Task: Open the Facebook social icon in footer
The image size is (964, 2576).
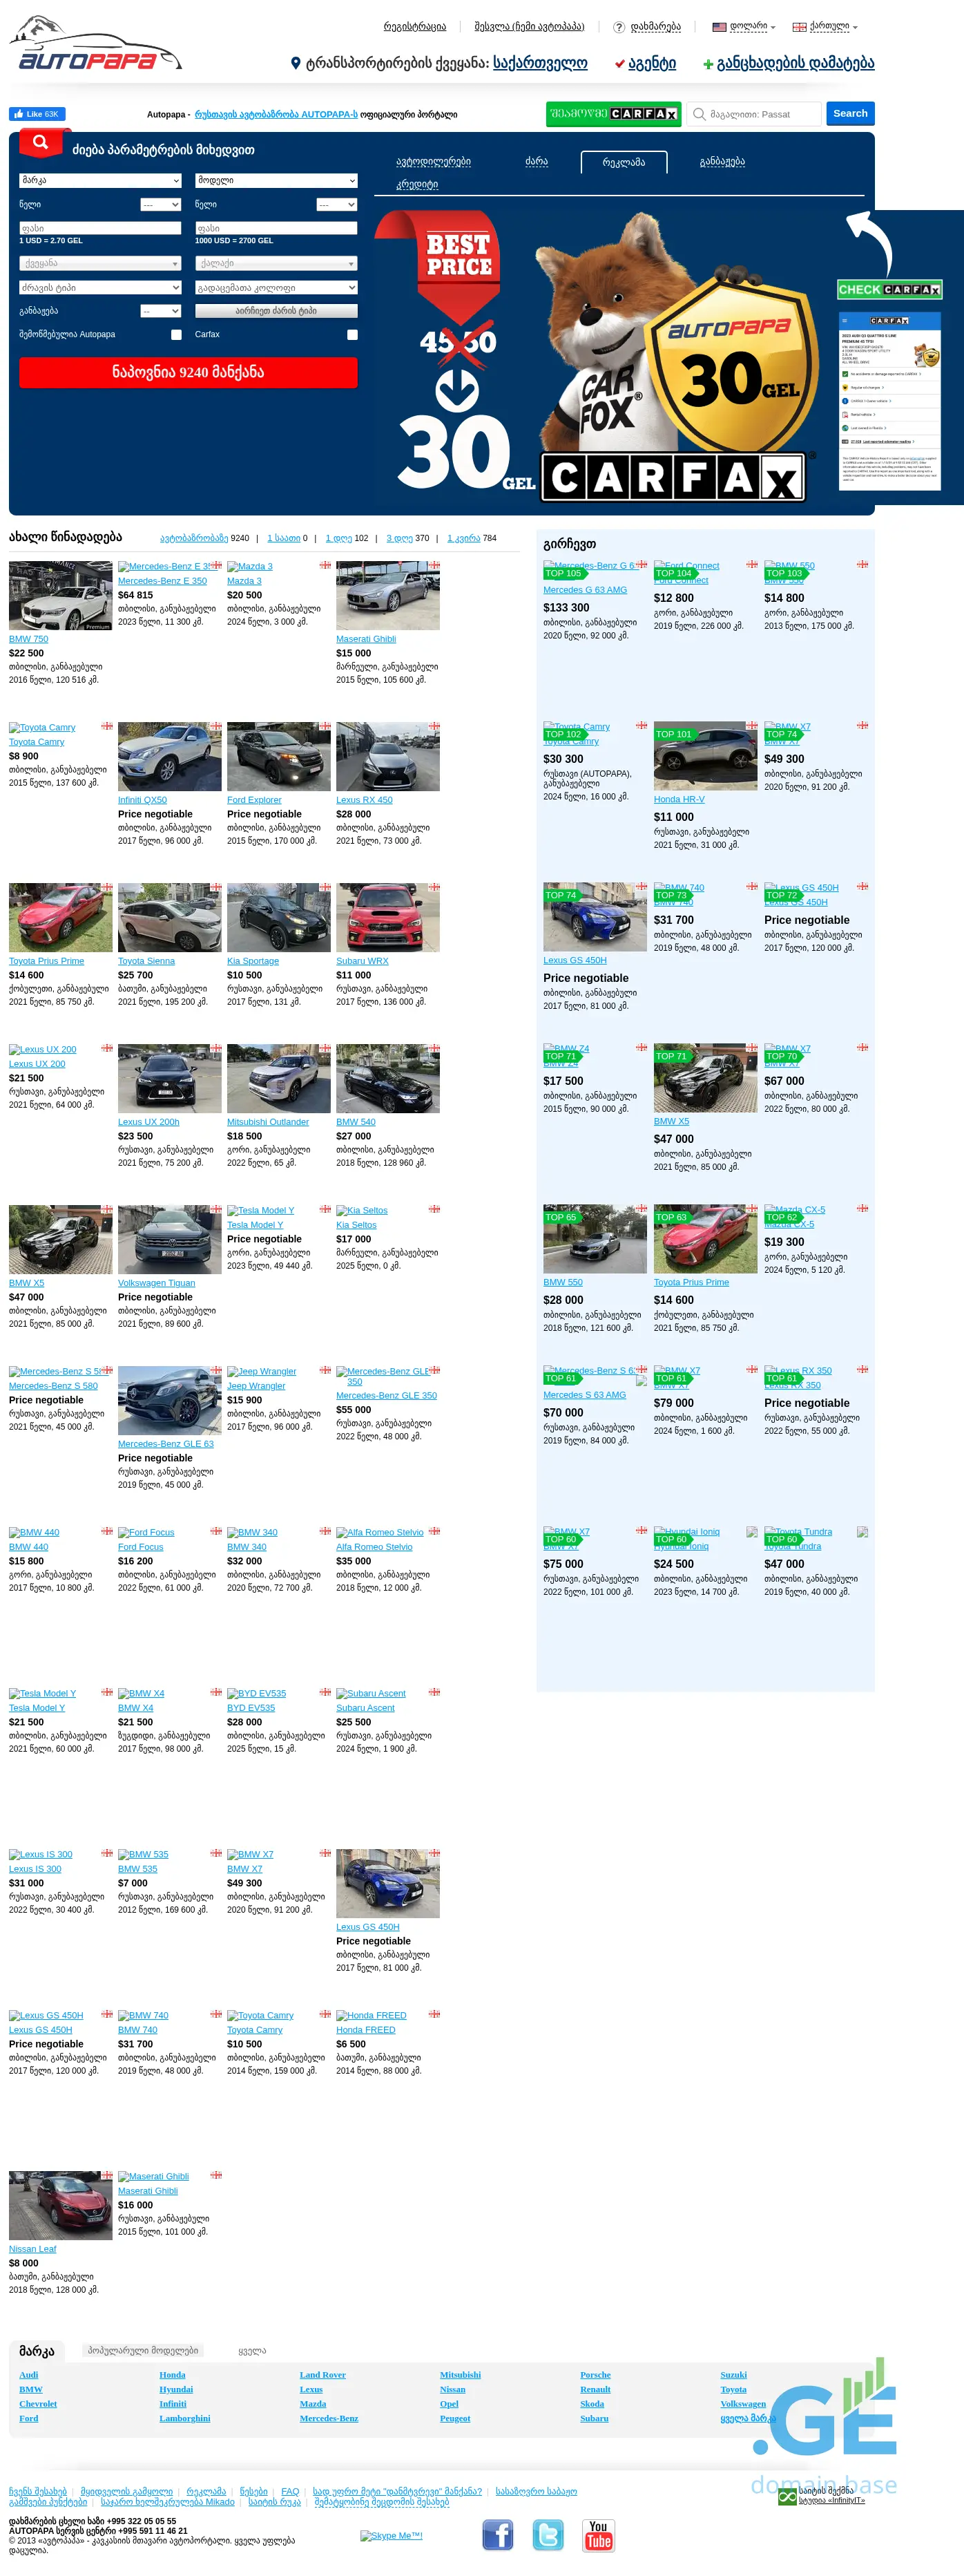Action: pos(497,2534)
